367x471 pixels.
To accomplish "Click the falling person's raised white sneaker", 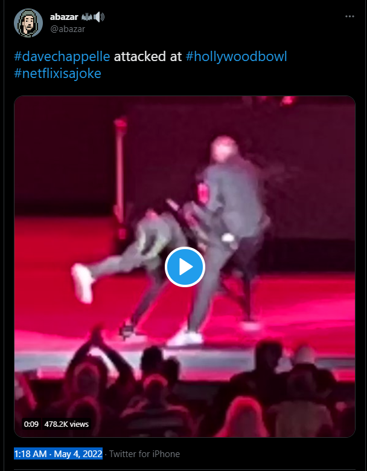I will (83, 283).
